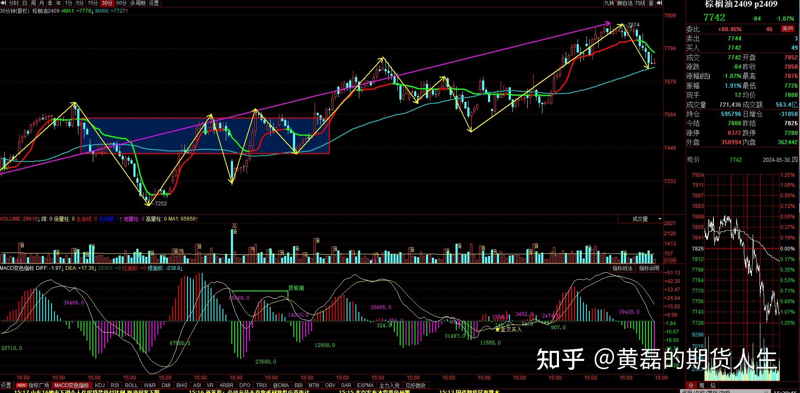Click the 高 high-volume marker on volume bar

pyautogui.click(x=234, y=226)
